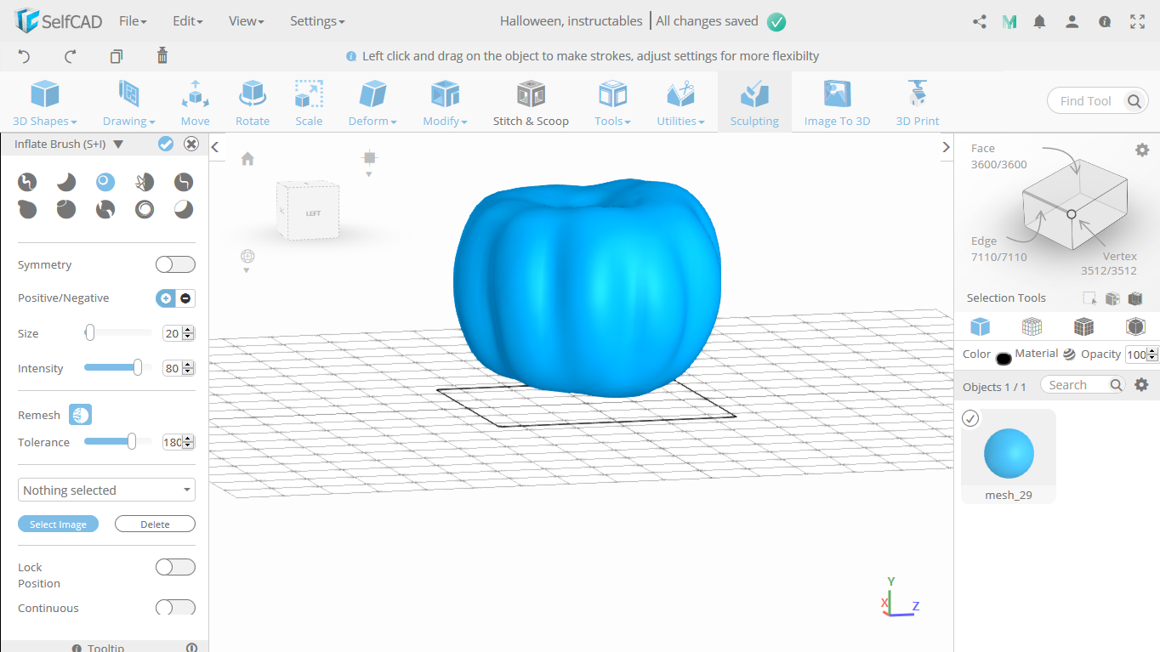Open the Settings menu
Viewport: 1160px width, 652px height.
(x=317, y=21)
